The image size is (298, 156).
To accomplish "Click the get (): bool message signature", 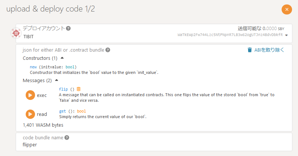I will [72, 111].
